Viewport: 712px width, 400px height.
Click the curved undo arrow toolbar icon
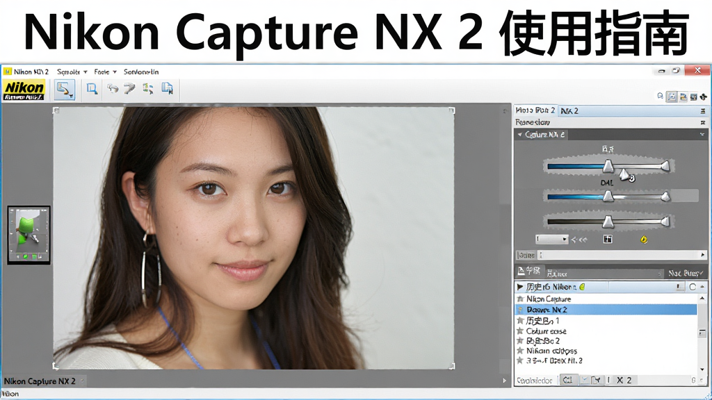click(x=112, y=89)
